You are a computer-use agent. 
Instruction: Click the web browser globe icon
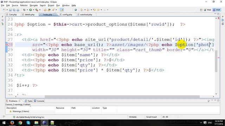click(76, 10)
